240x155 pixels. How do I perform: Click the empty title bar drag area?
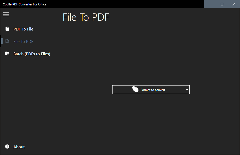(x=124, y=4)
